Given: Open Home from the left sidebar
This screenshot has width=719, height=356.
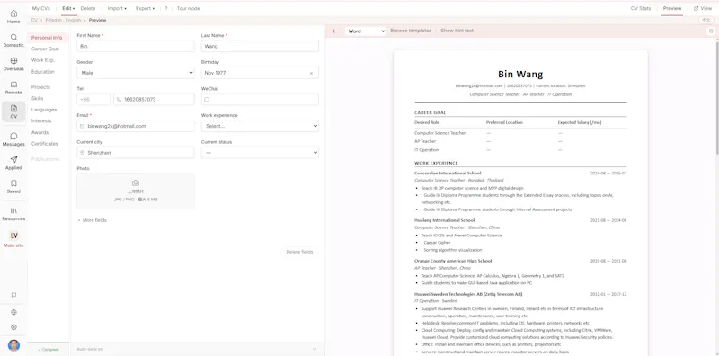Looking at the screenshot, I should pos(13,17).
